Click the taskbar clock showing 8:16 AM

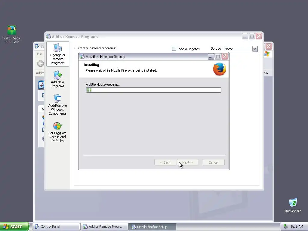tap(297, 226)
